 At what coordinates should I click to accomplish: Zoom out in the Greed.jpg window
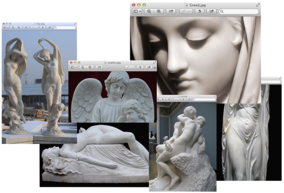point(149,11)
